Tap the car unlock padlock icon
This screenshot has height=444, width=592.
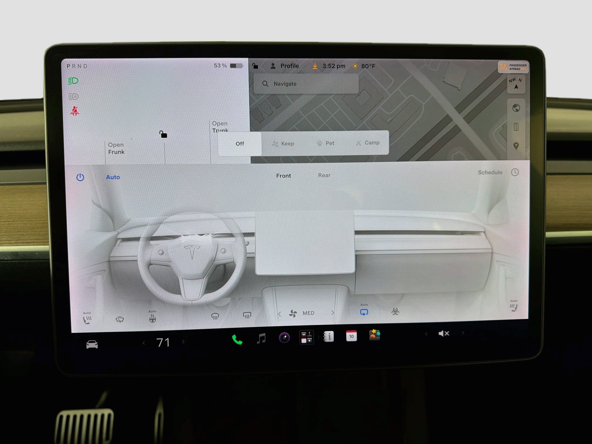(163, 134)
